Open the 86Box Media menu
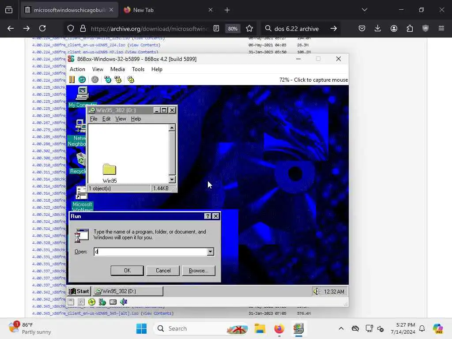Viewport: 452px width, 339px height. pos(117,69)
